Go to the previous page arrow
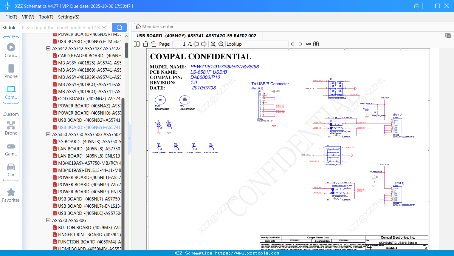Viewport: 454px width, 256px height. [196, 44]
